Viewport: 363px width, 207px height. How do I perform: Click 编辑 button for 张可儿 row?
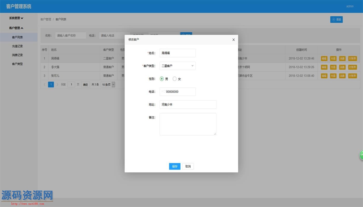click(x=324, y=76)
